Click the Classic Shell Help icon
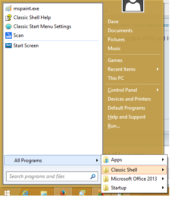The height and width of the screenshot is (198, 172). [x=9, y=18]
